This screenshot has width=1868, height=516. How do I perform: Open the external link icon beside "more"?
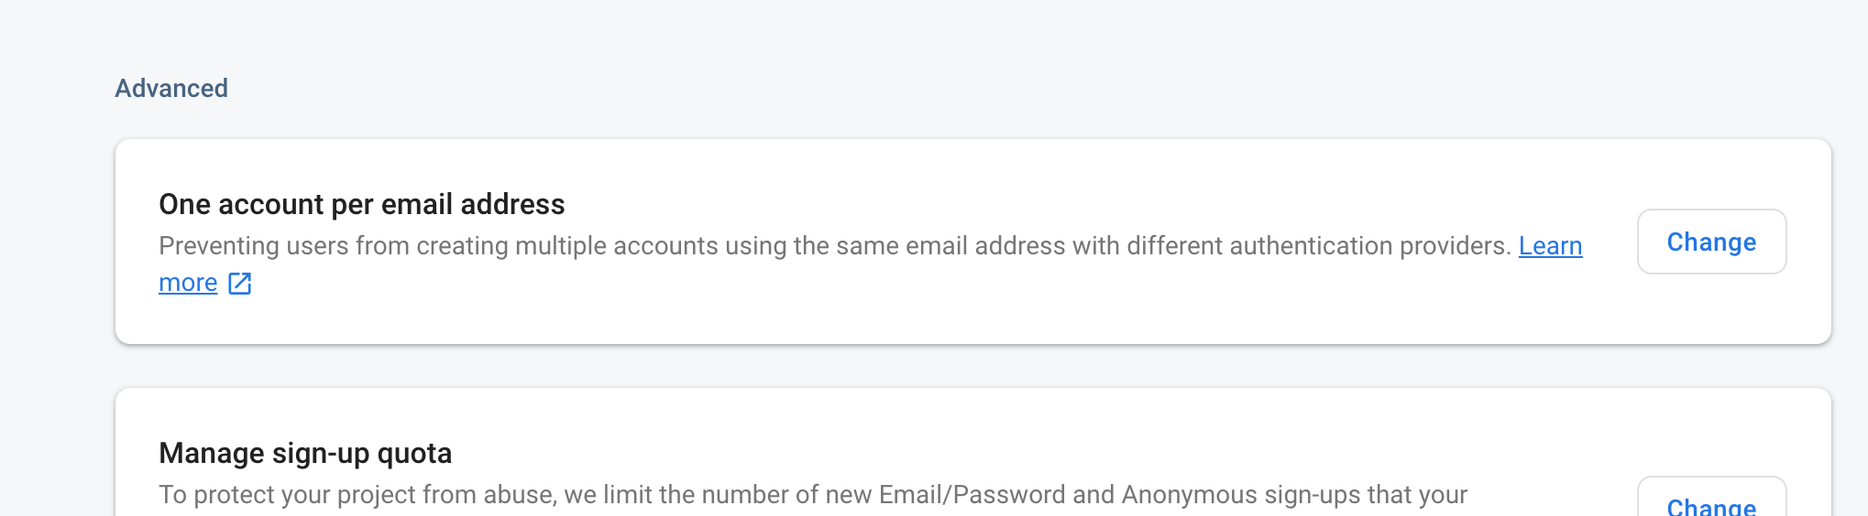tap(239, 284)
